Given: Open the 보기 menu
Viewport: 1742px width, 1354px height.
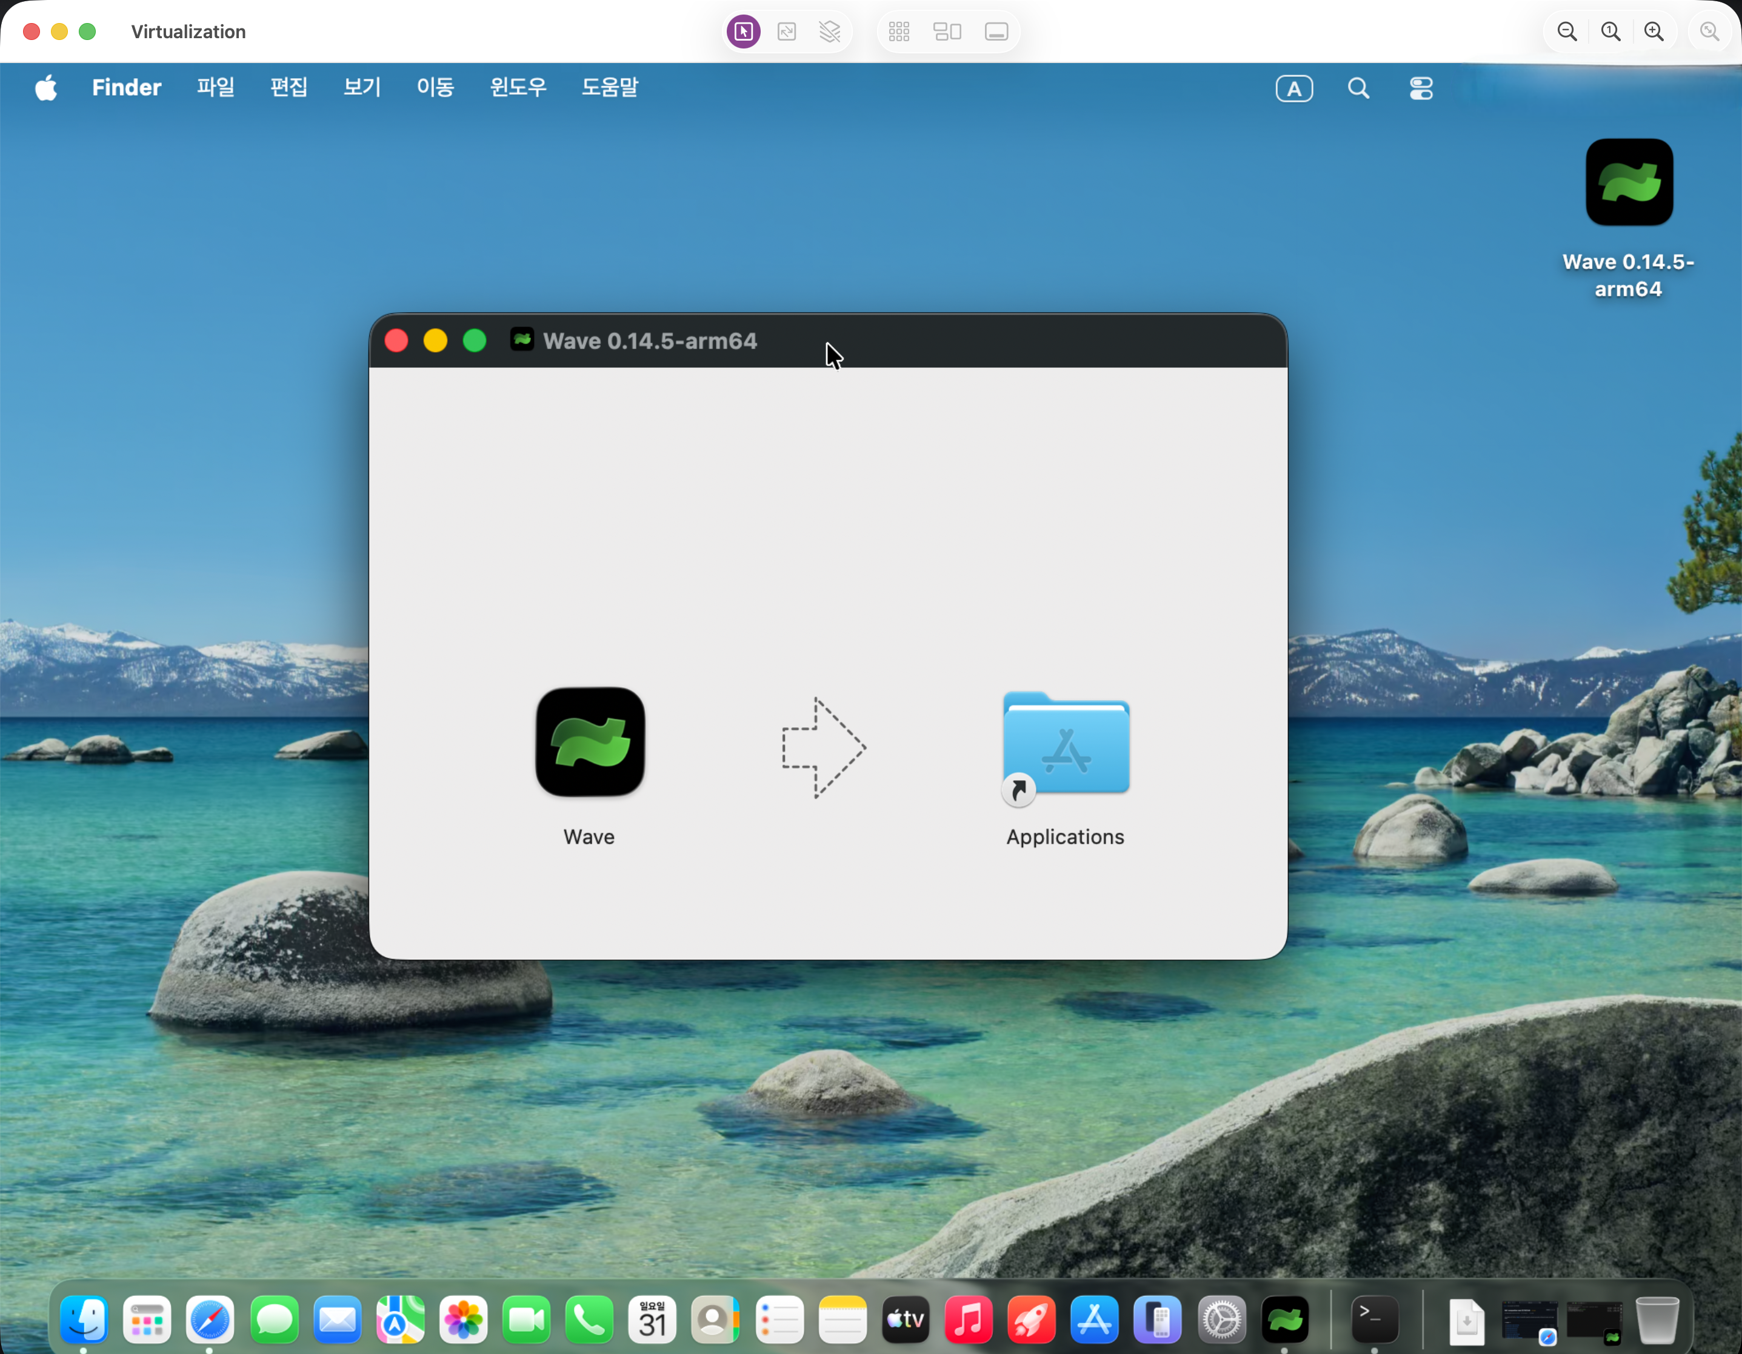Looking at the screenshot, I should [x=362, y=87].
